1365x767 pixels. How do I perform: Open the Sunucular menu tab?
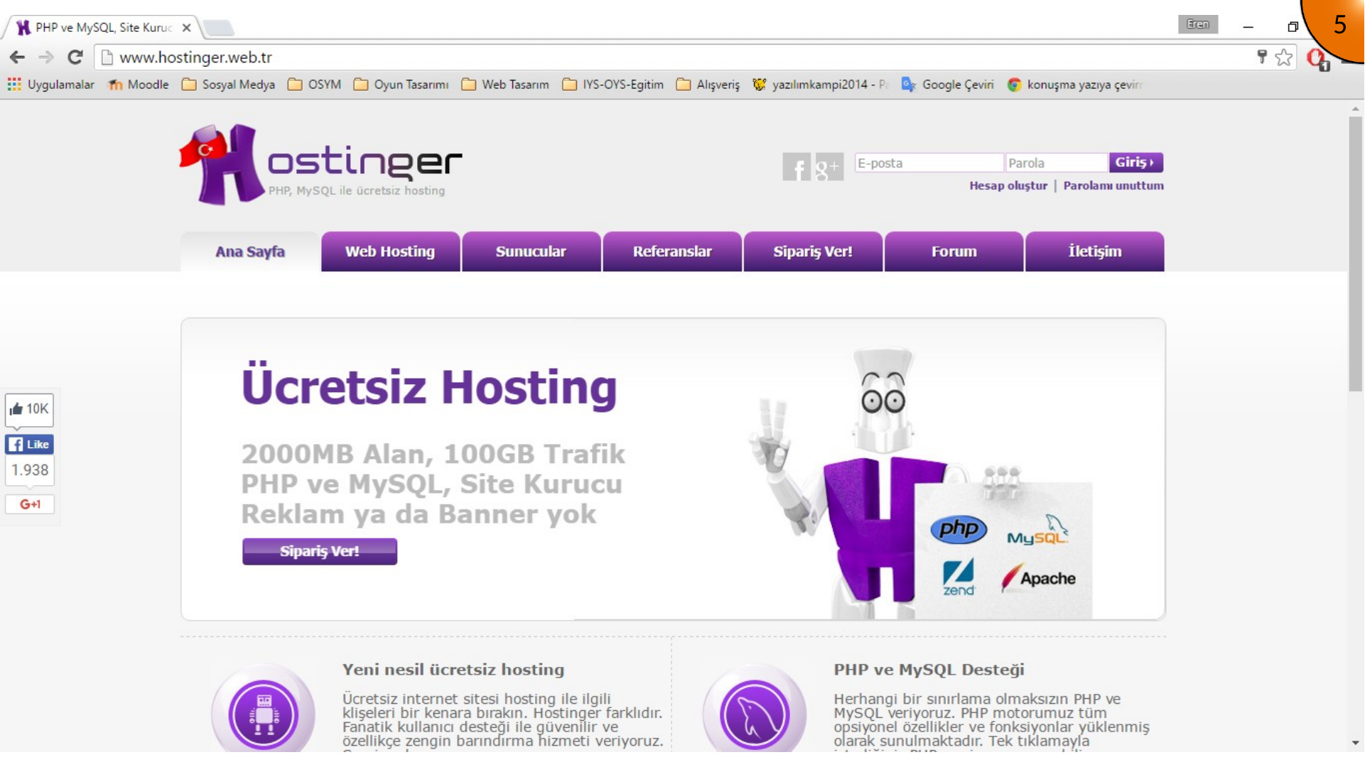[531, 251]
